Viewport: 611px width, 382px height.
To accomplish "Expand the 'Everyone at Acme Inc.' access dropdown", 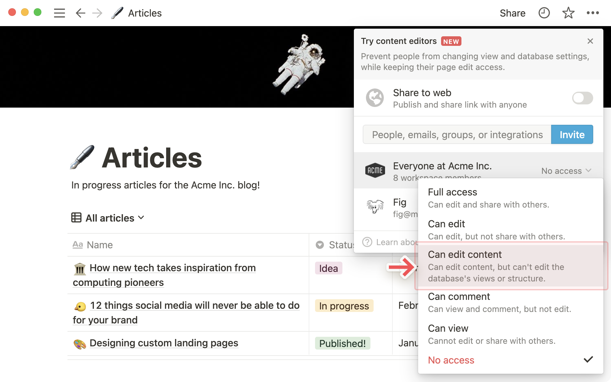I will [566, 171].
